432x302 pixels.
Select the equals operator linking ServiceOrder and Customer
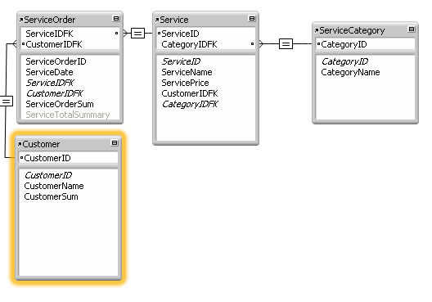coord(6,101)
